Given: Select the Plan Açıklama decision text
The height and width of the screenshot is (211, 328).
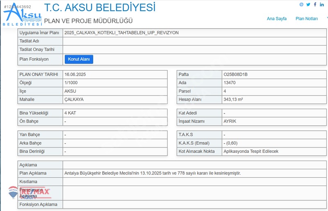Looking at the screenshot, I should [x=153, y=173].
